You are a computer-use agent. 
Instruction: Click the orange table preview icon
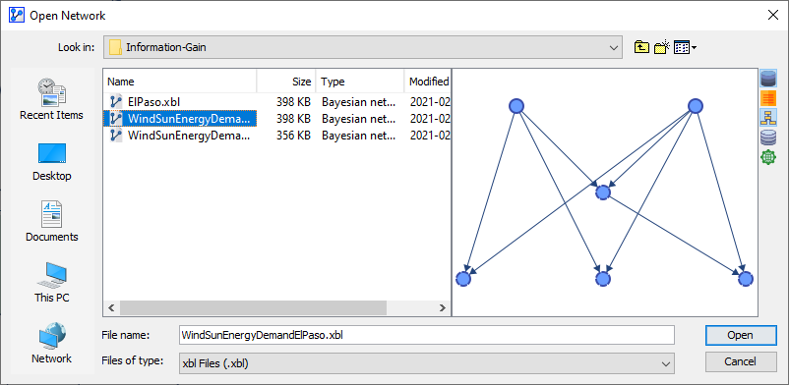coord(768,98)
